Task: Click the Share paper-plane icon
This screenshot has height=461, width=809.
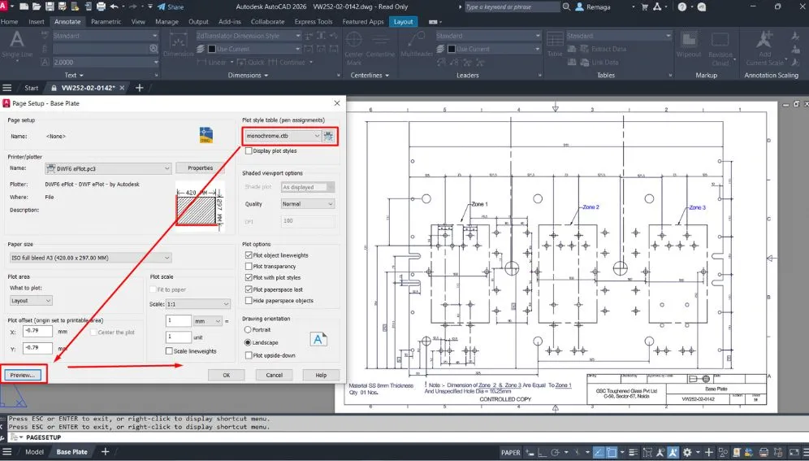Action: pos(162,7)
